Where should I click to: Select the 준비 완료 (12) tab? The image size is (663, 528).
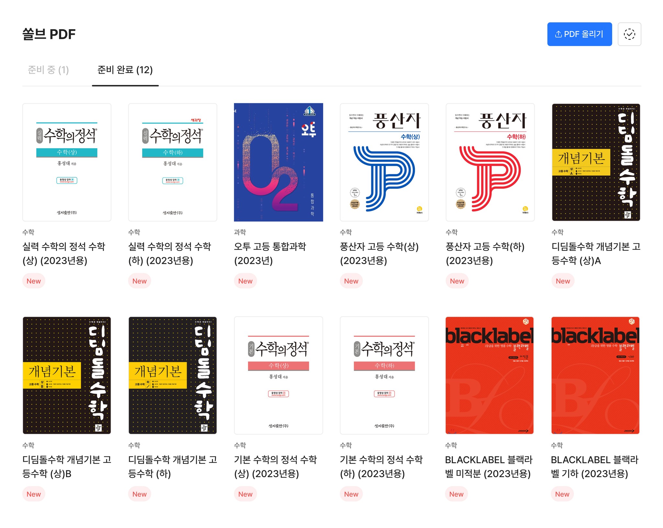pyautogui.click(x=125, y=70)
